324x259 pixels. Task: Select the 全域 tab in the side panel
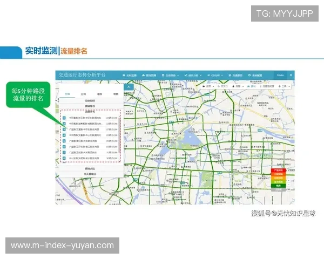click(x=67, y=94)
